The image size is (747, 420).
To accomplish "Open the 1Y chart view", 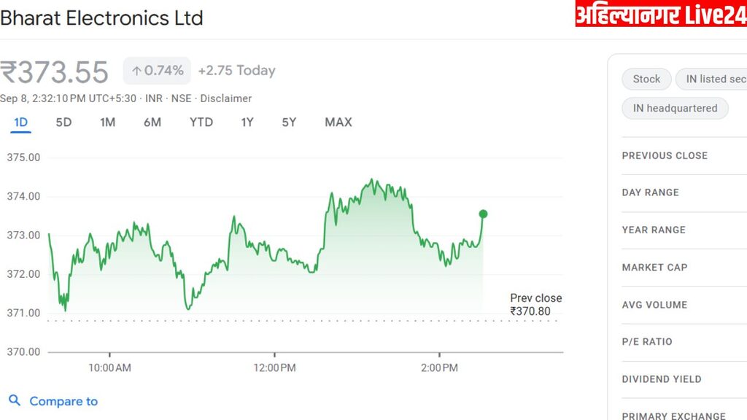I will point(247,122).
